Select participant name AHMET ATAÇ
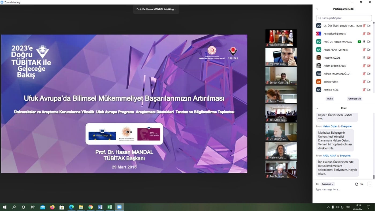375x211 pixels. 332,90
